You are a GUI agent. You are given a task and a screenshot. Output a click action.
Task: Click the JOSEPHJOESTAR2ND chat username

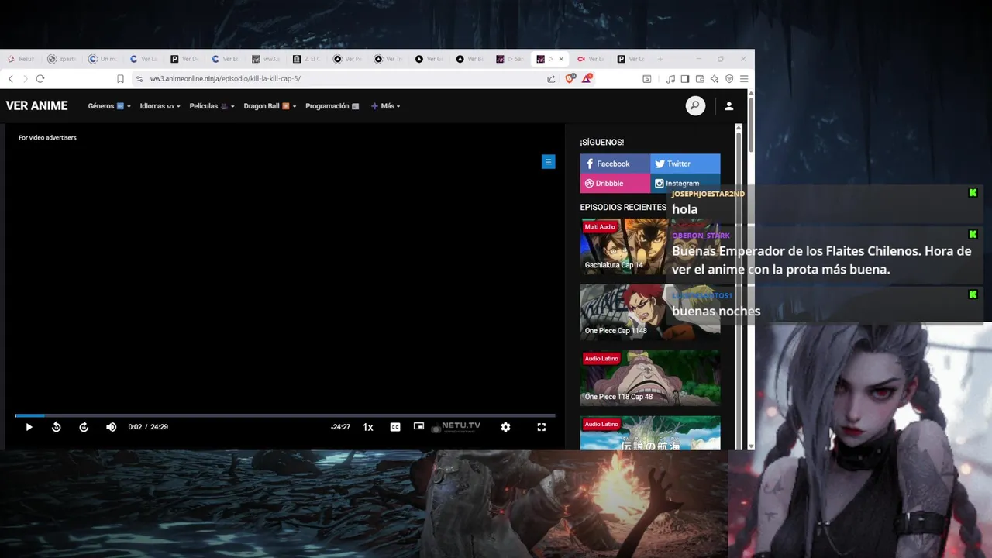click(x=708, y=194)
